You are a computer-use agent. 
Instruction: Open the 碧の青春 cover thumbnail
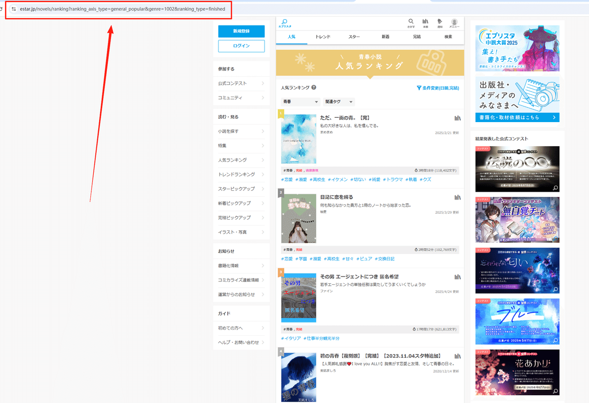pos(299,378)
